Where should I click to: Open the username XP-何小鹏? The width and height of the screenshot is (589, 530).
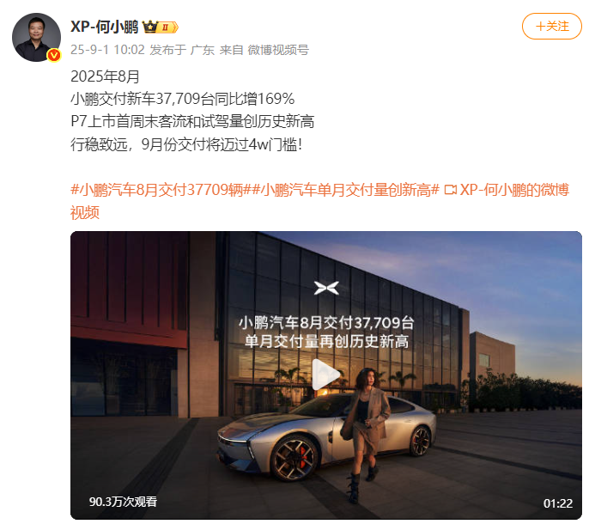(x=105, y=27)
